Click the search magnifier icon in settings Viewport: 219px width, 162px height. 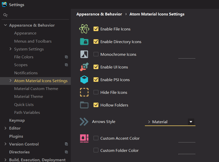[5, 15]
